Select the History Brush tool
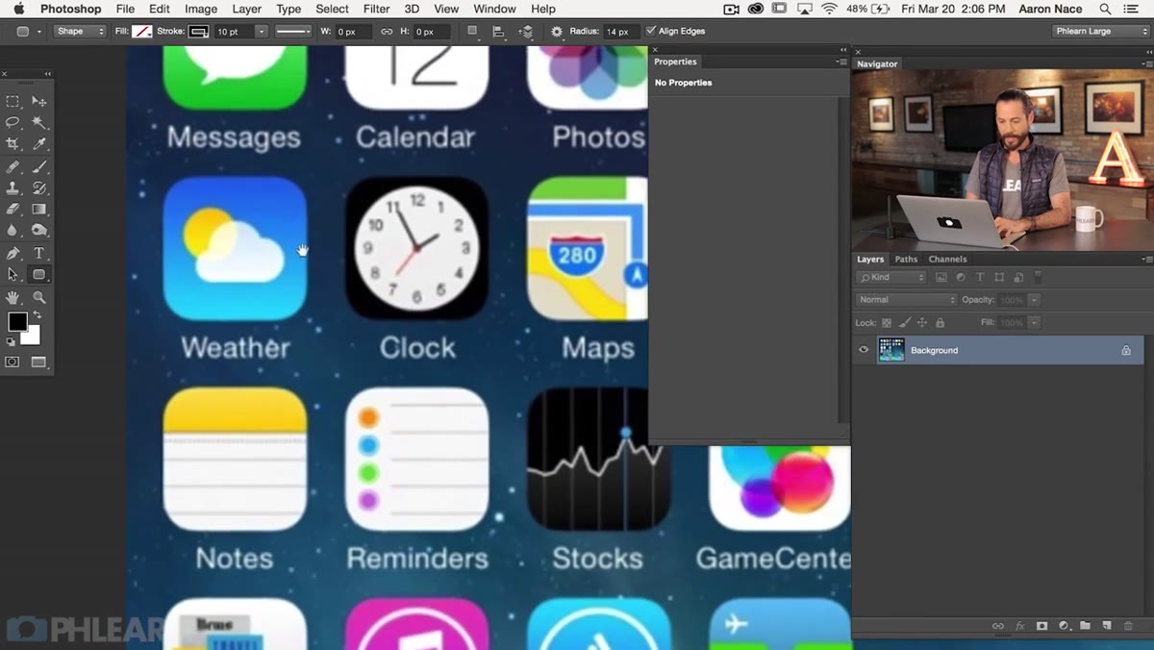Image resolution: width=1154 pixels, height=650 pixels. point(39,187)
